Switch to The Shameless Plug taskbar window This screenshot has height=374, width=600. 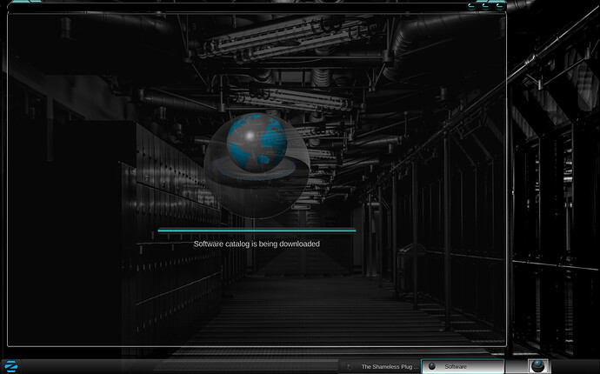coord(380,366)
